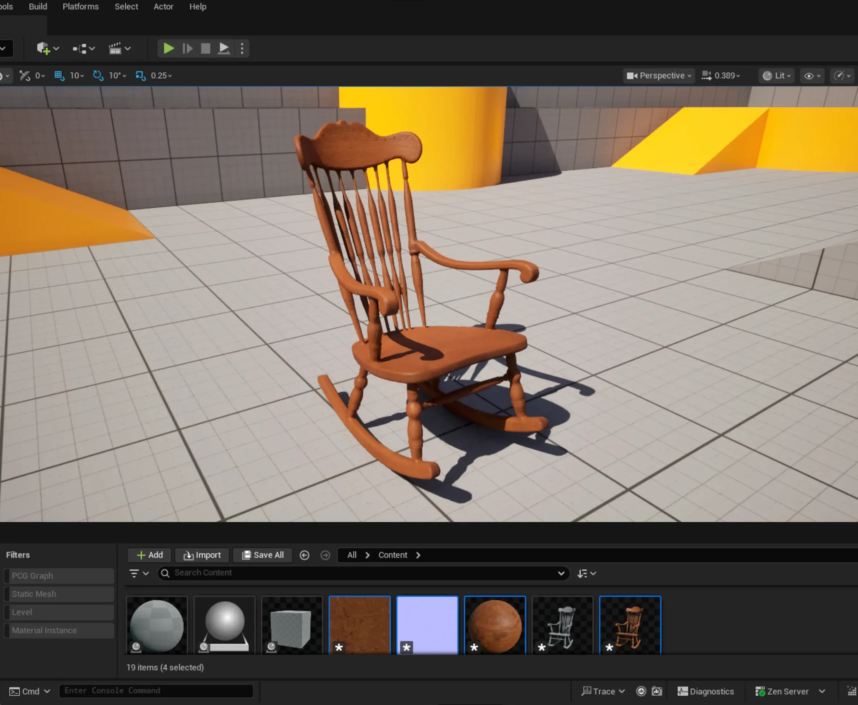Click the Save All button
This screenshot has width=858, height=705.
(x=262, y=555)
